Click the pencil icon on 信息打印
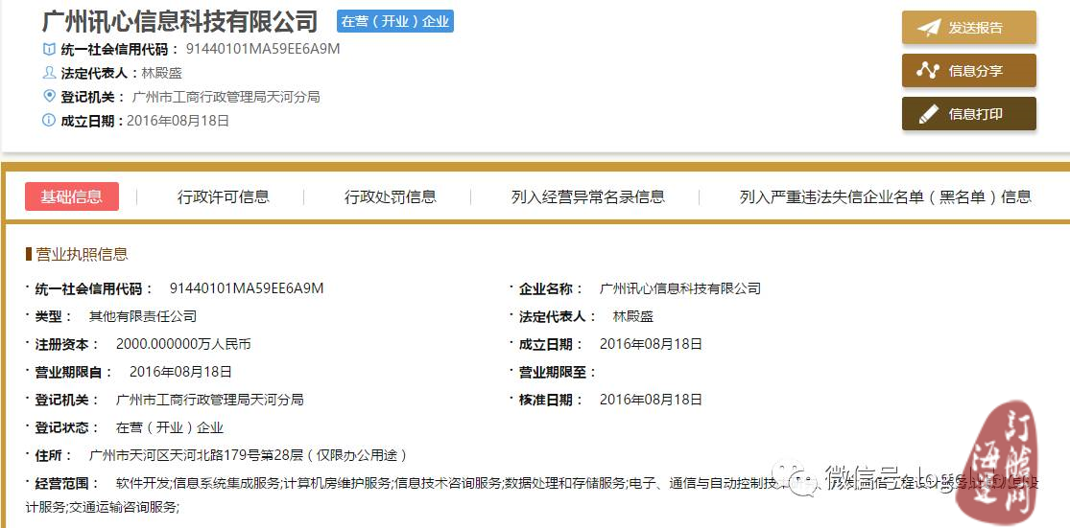Image resolution: width=1070 pixels, height=528 pixels. coord(929,114)
